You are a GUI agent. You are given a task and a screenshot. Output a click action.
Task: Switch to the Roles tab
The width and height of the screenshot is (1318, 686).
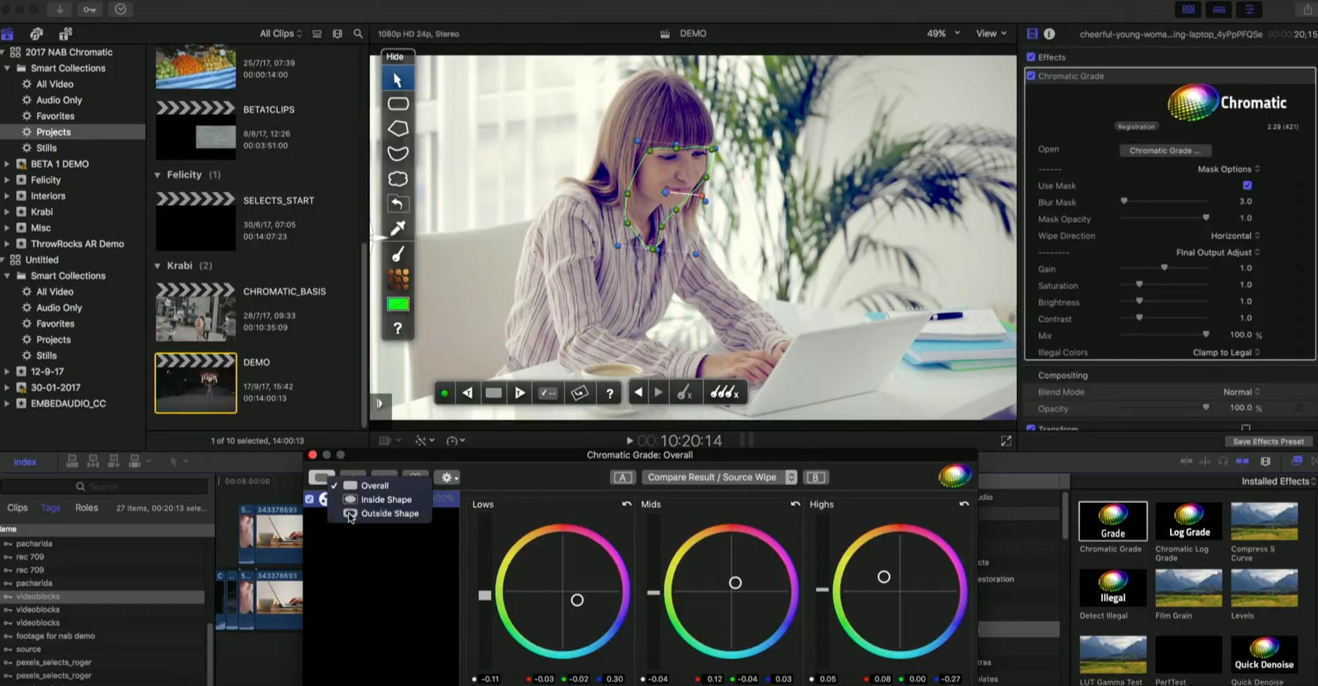point(86,507)
